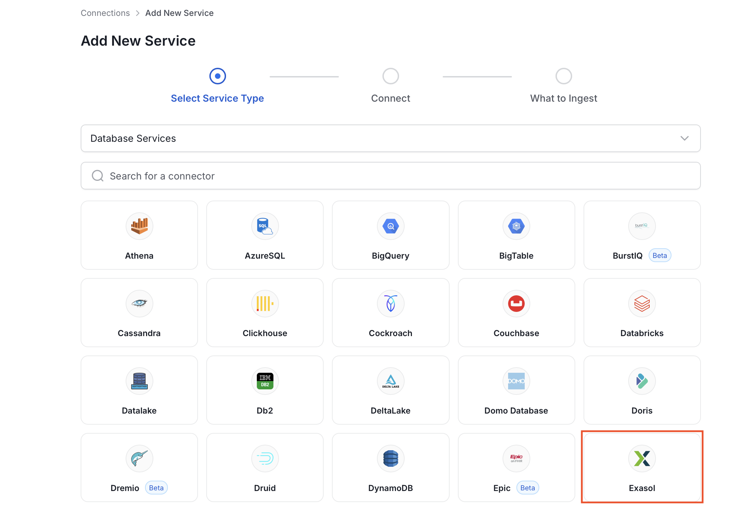Pick the Datalake storage icon

(139, 381)
